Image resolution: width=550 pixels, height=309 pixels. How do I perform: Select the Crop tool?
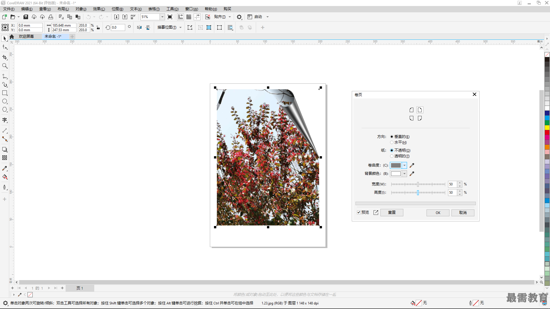pos(5,57)
